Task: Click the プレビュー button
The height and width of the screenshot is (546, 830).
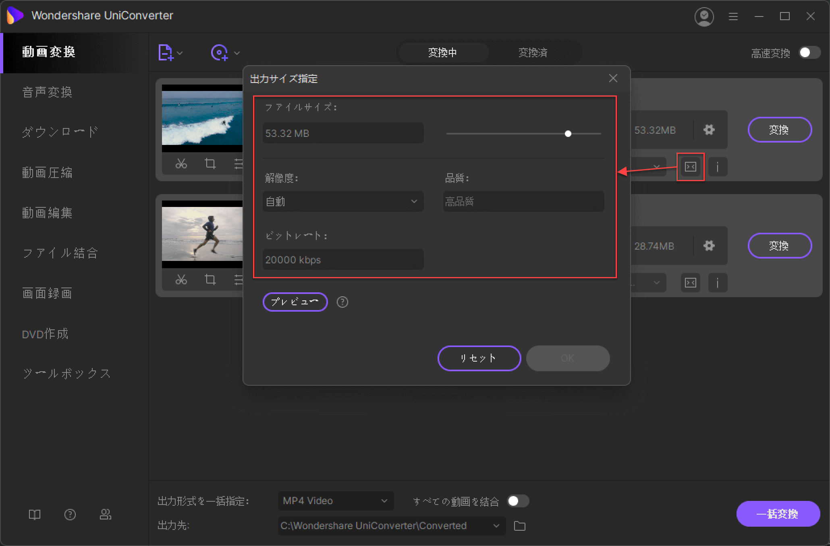Action: (x=295, y=302)
